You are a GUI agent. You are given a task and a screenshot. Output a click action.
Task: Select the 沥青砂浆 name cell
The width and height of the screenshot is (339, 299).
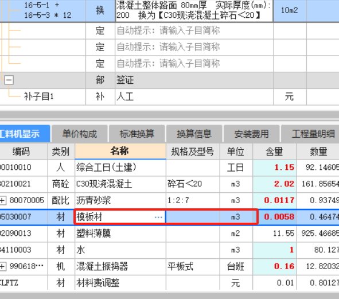120,200
